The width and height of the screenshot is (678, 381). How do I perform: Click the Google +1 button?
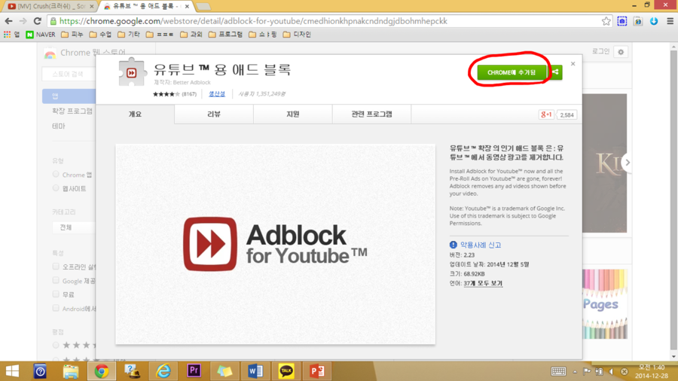546,114
